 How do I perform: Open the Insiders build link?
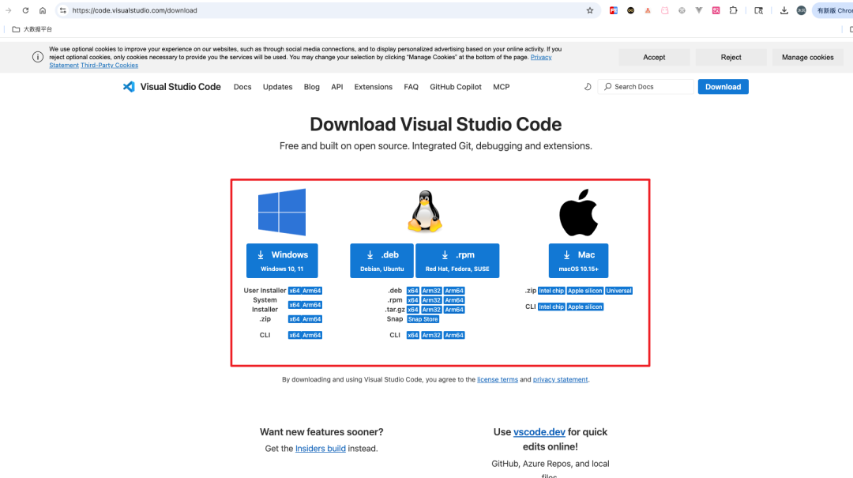[x=321, y=449]
